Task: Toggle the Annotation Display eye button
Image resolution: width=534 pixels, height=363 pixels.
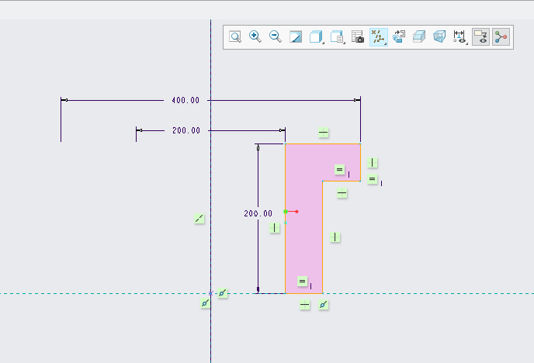Action: point(481,37)
